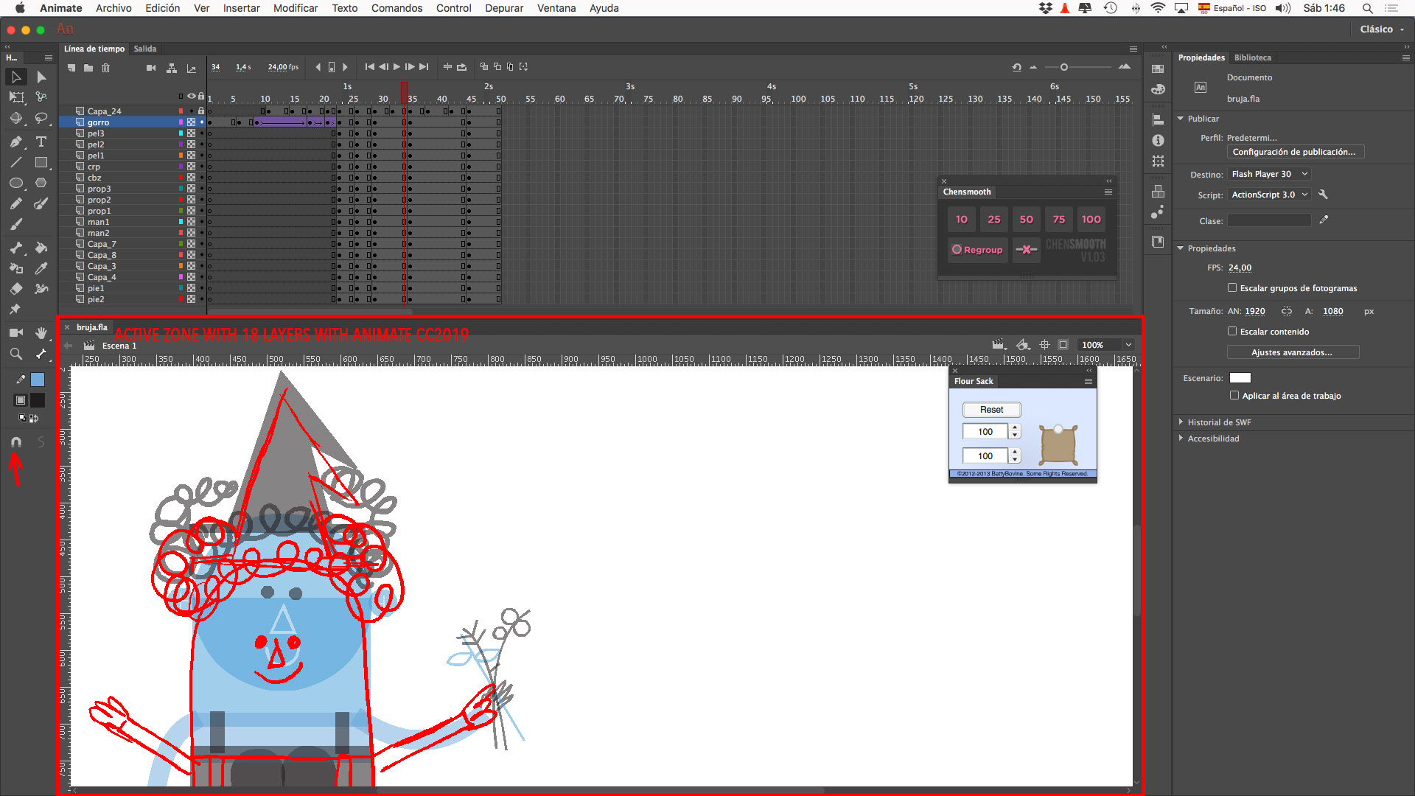Enable Escalar grupos de fotogramas checkbox
This screenshot has height=796, width=1415.
click(x=1232, y=288)
